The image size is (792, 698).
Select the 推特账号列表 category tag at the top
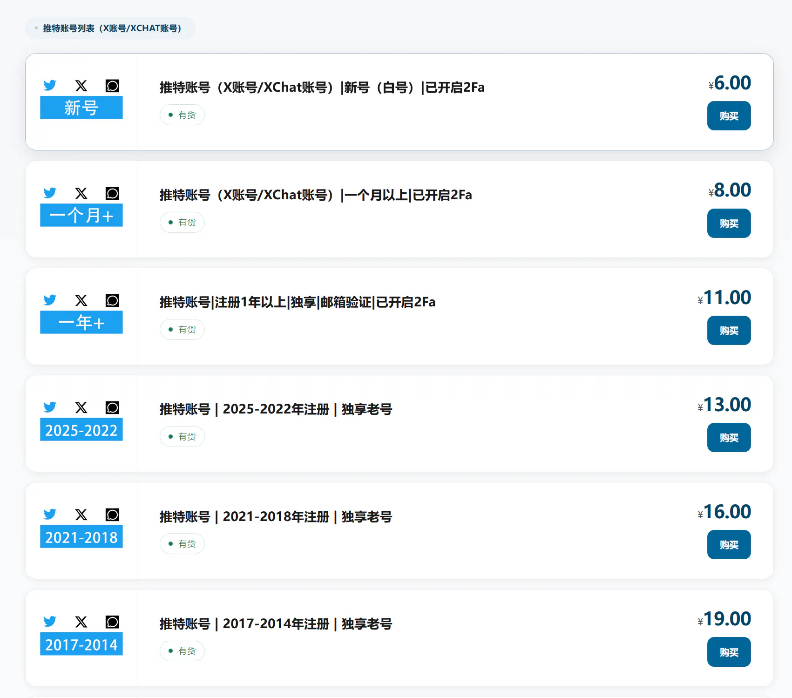(x=111, y=28)
